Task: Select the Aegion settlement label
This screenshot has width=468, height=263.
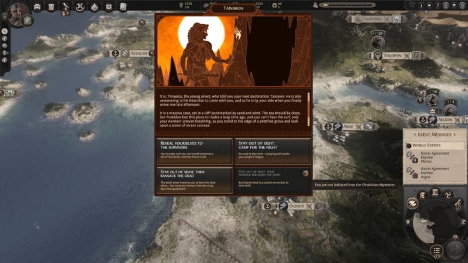Action: [x=444, y=119]
